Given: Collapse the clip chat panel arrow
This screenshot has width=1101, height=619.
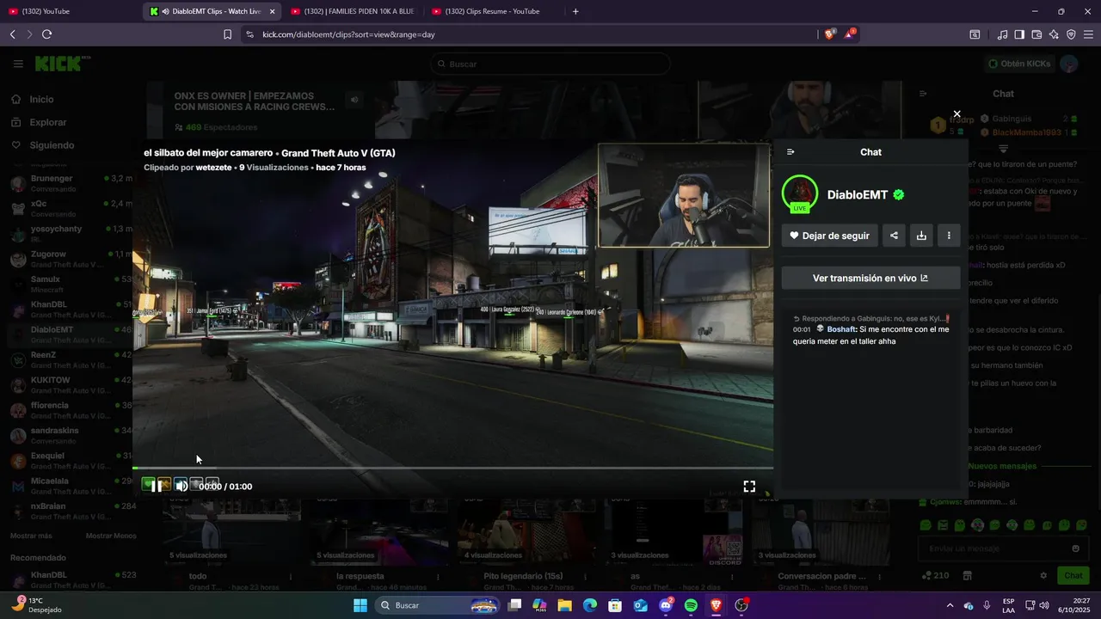Looking at the screenshot, I should (x=790, y=152).
